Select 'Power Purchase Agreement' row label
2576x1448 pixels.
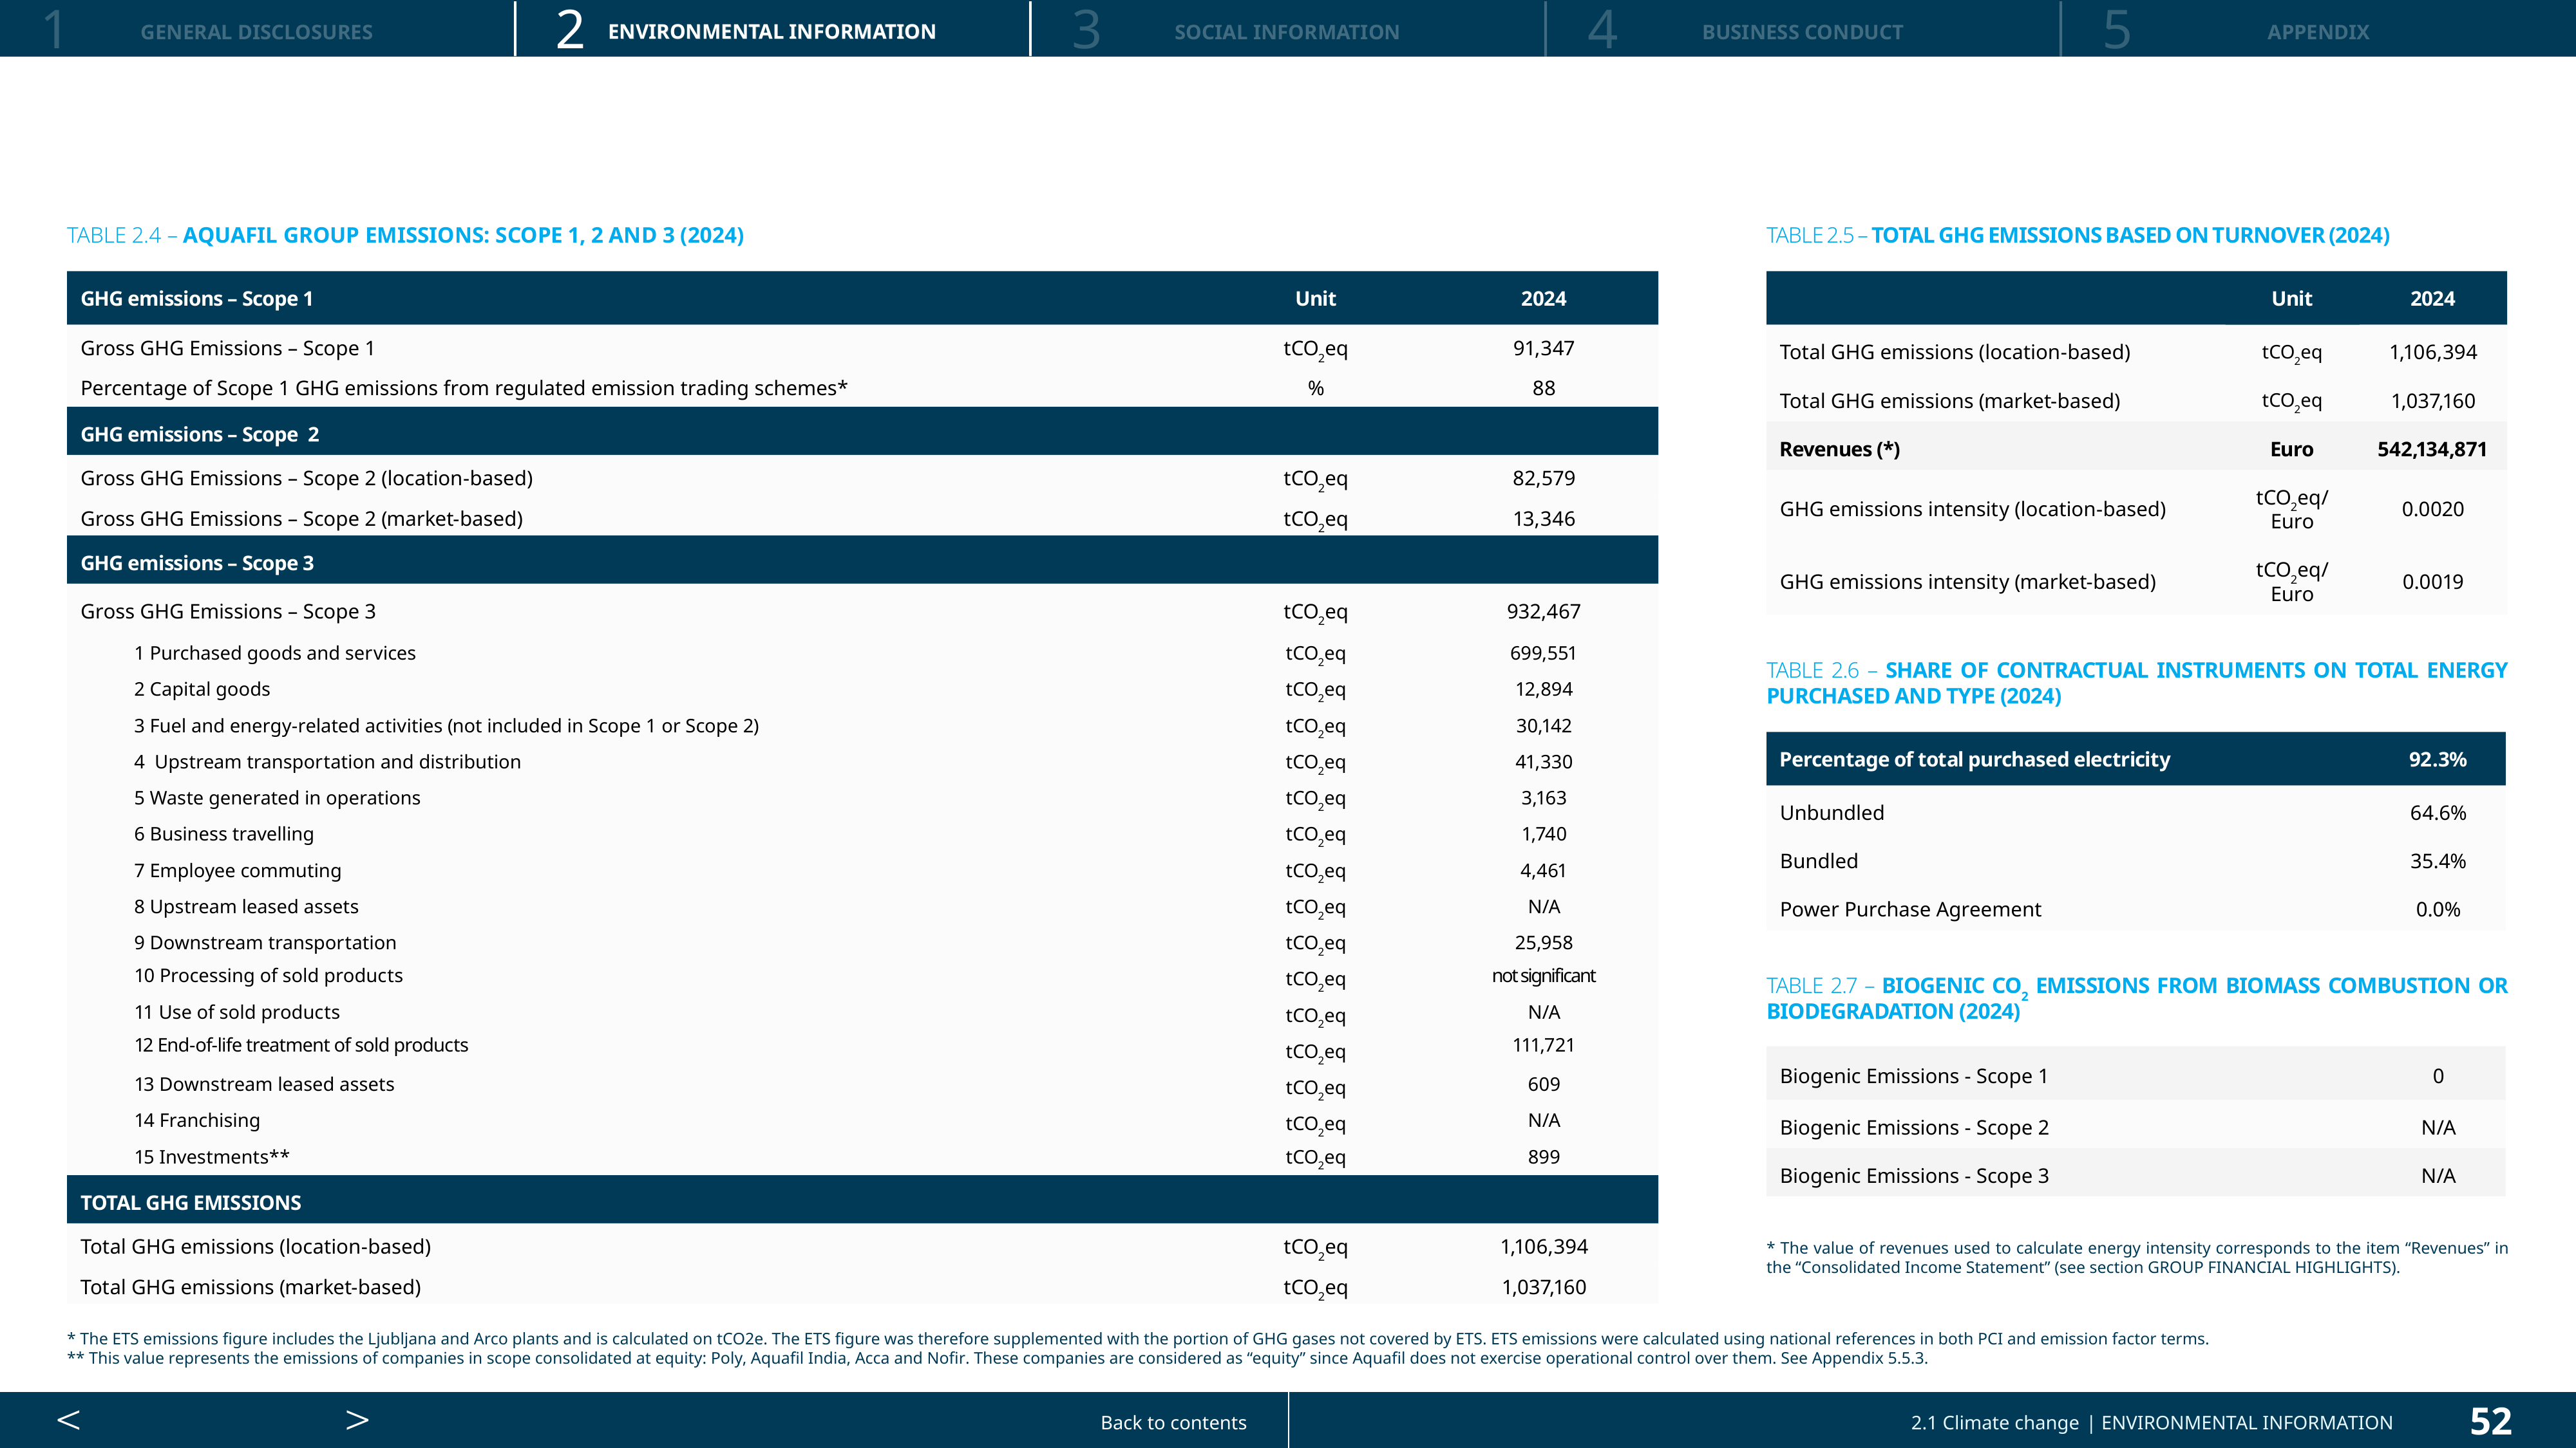coord(1910,909)
